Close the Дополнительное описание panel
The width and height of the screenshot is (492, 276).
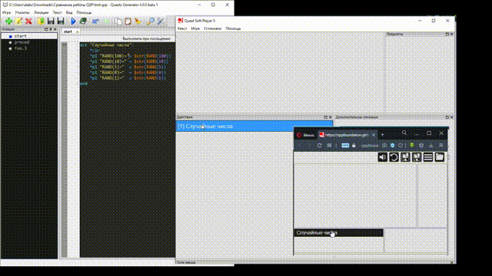pyautogui.click(x=451, y=117)
